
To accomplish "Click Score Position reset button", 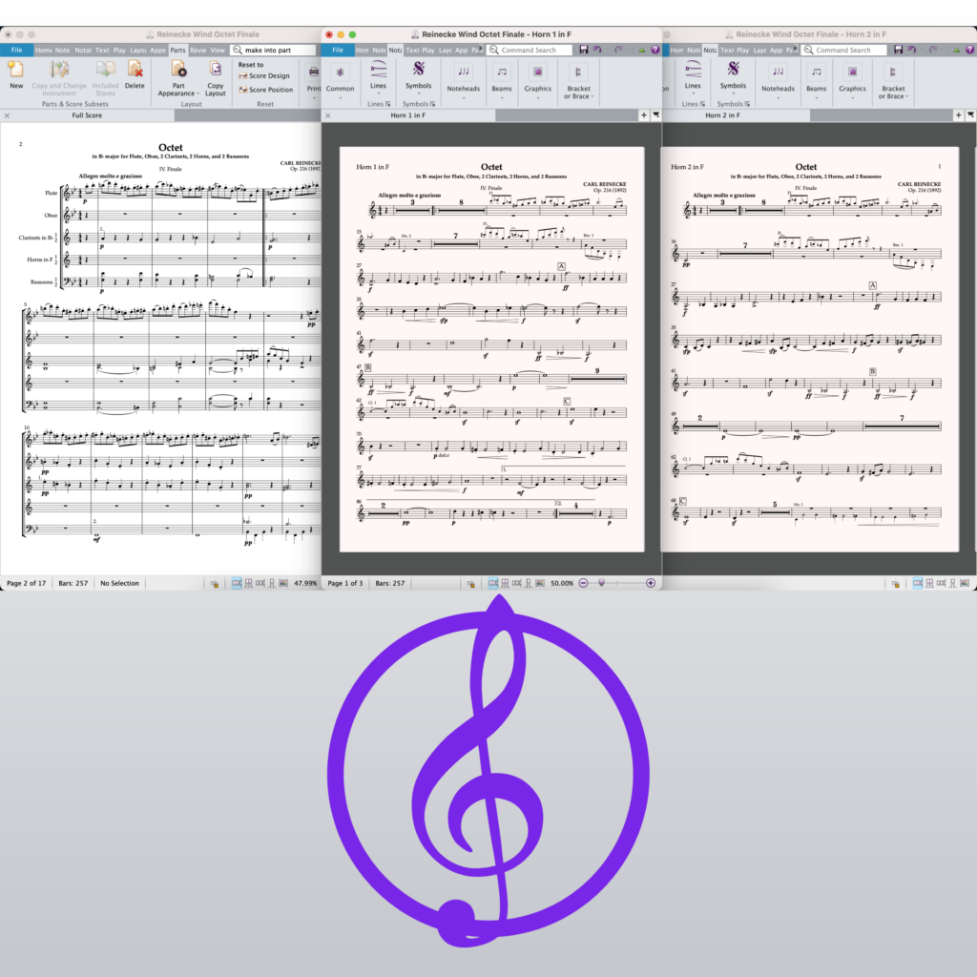I will [x=266, y=90].
